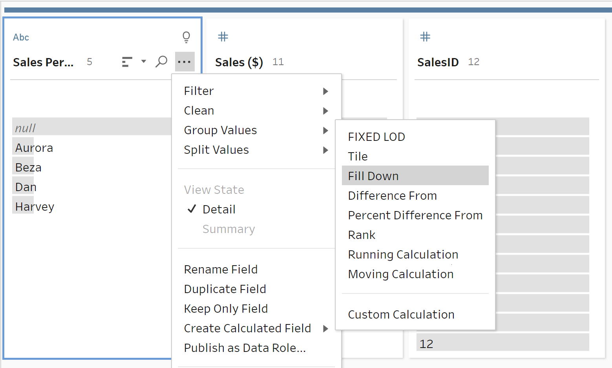The height and width of the screenshot is (368, 612).
Task: Select Running Calculation option
Action: tap(403, 255)
